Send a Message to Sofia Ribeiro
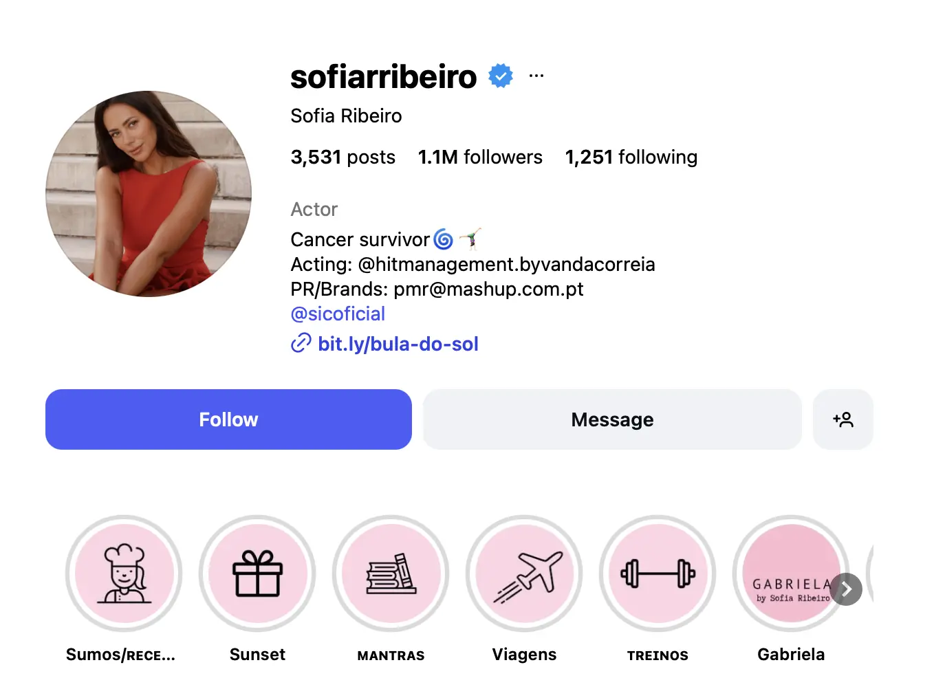 [x=611, y=419]
